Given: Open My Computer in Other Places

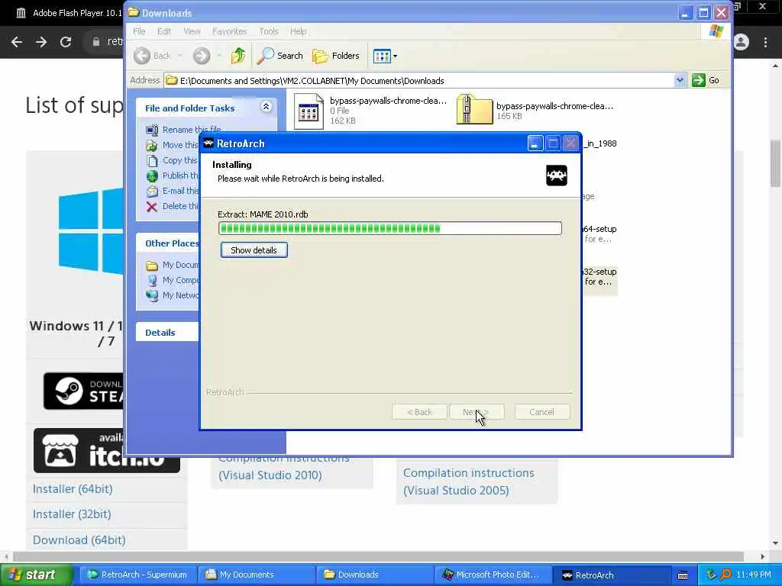Looking at the screenshot, I should 173,281.
